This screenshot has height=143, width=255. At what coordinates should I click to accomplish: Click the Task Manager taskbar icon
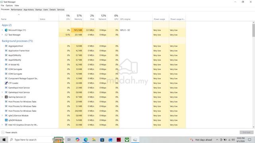pos(135,139)
